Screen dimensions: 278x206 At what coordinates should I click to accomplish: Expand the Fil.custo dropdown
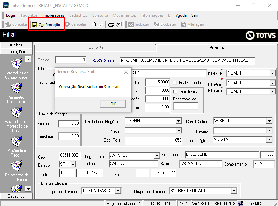point(272,91)
